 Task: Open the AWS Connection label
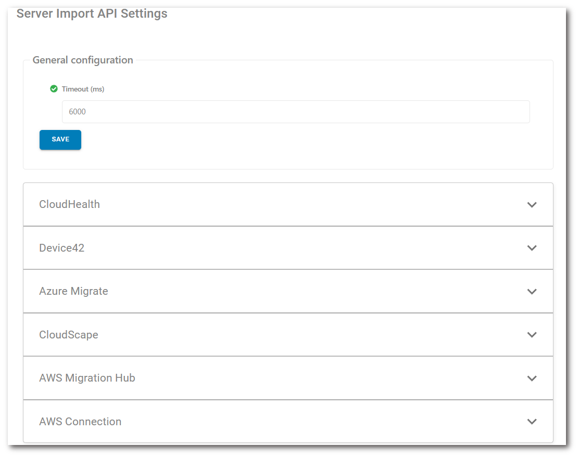coord(80,422)
